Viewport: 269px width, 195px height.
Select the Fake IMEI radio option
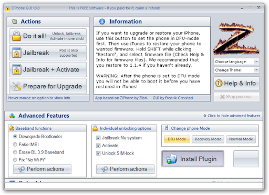(15, 145)
